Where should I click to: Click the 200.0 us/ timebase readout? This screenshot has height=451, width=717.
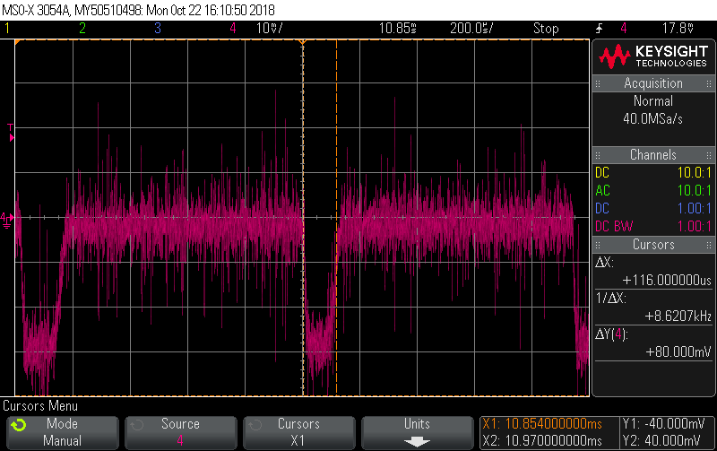[x=471, y=29]
